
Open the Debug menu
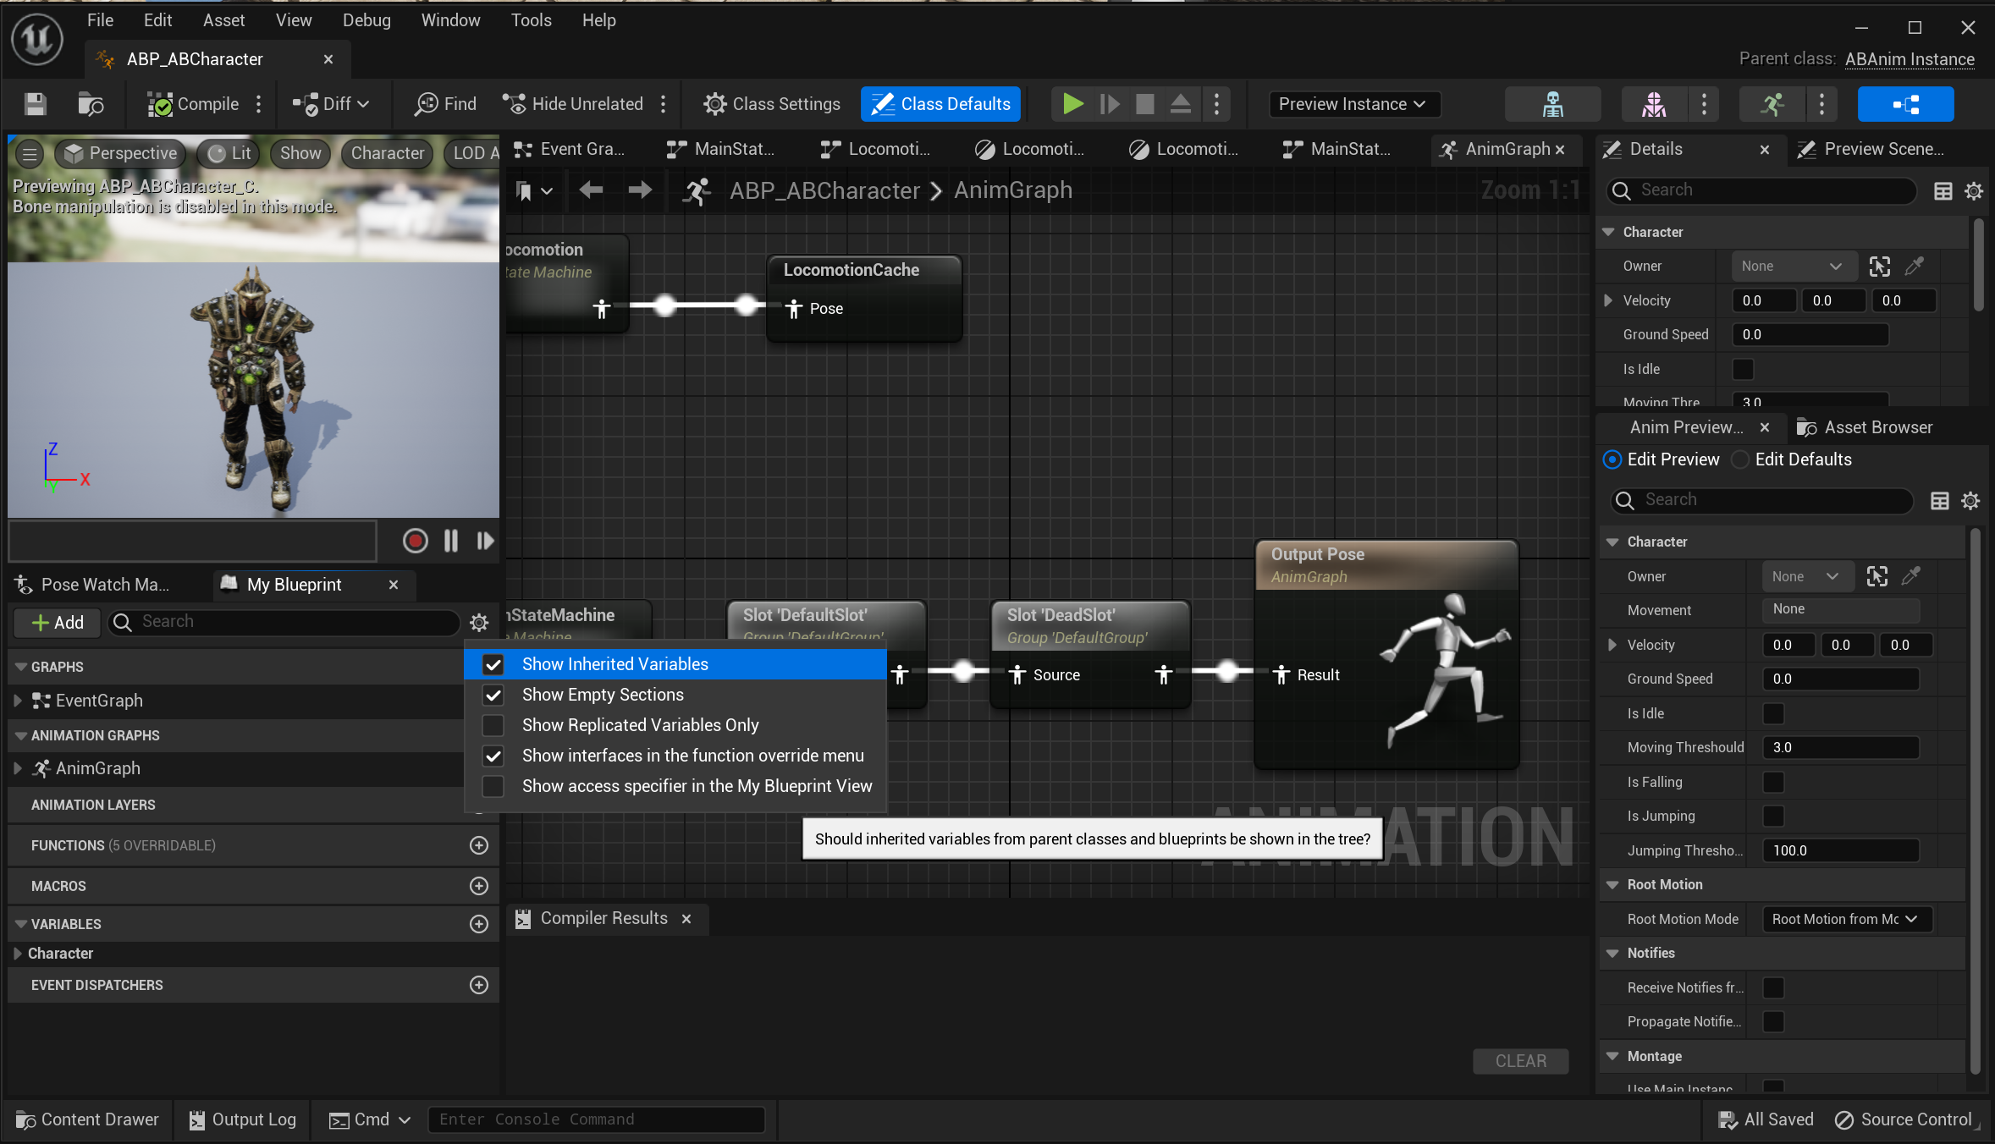tap(366, 20)
